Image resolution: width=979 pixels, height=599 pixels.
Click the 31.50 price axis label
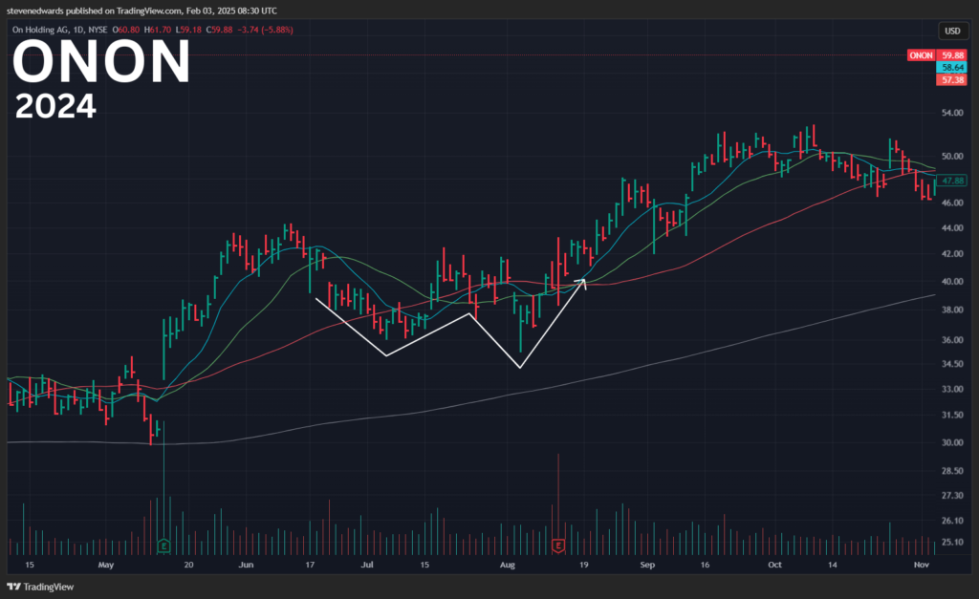952,415
